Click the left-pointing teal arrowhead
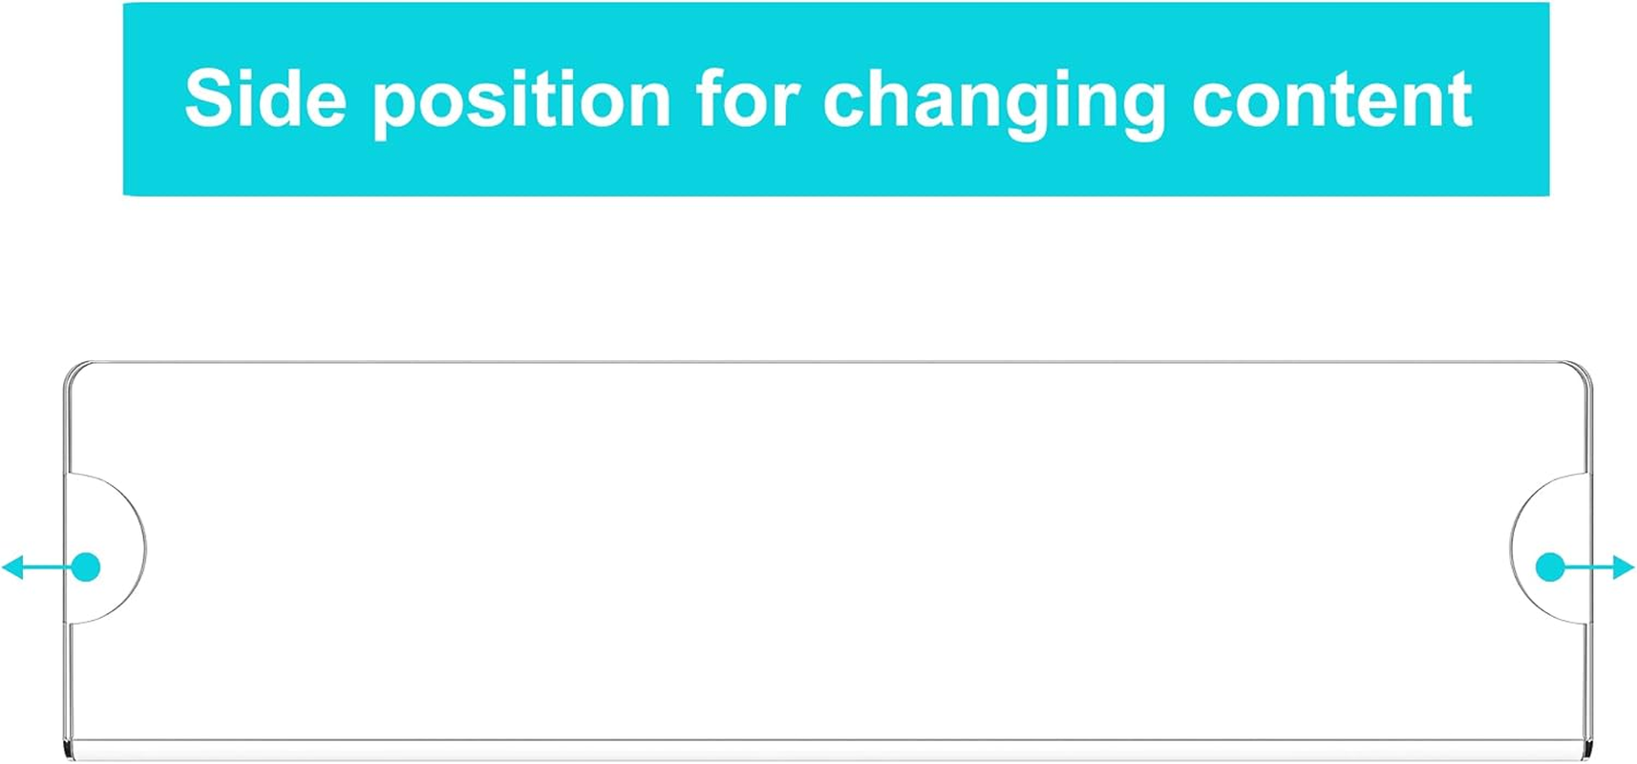 (x=13, y=567)
